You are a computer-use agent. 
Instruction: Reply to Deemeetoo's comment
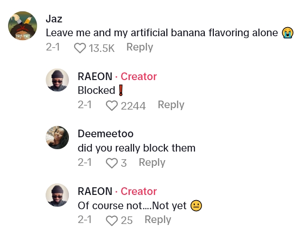click(152, 163)
